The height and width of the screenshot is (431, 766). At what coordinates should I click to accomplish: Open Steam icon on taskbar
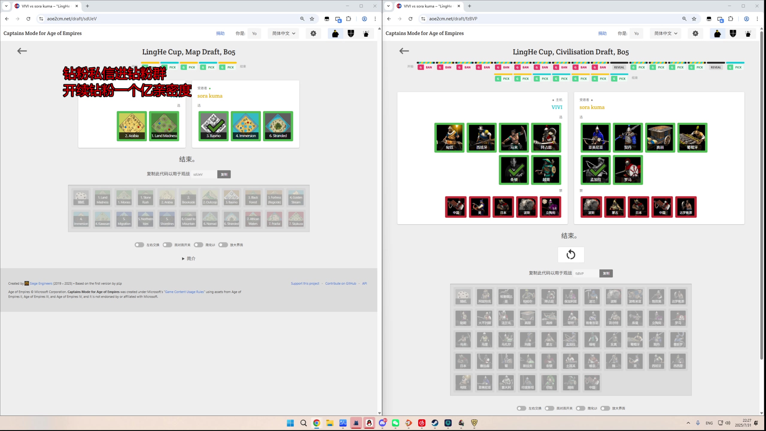(x=435, y=423)
